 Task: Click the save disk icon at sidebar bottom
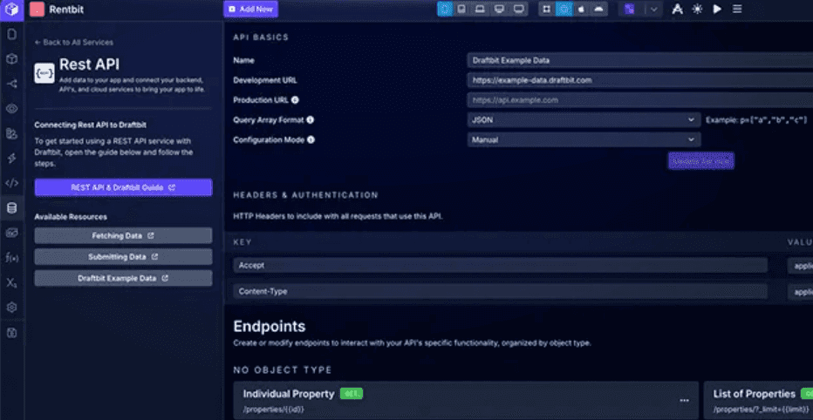coord(11,333)
